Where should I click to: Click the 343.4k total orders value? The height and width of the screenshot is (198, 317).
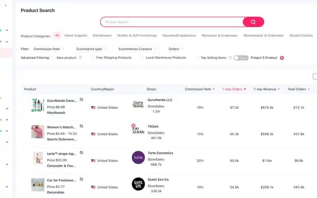(299, 187)
